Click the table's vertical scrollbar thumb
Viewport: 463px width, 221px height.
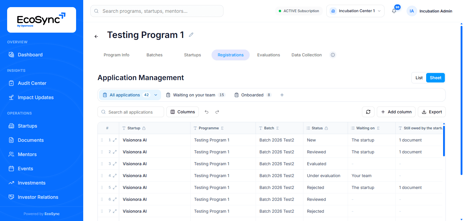(x=444, y=141)
